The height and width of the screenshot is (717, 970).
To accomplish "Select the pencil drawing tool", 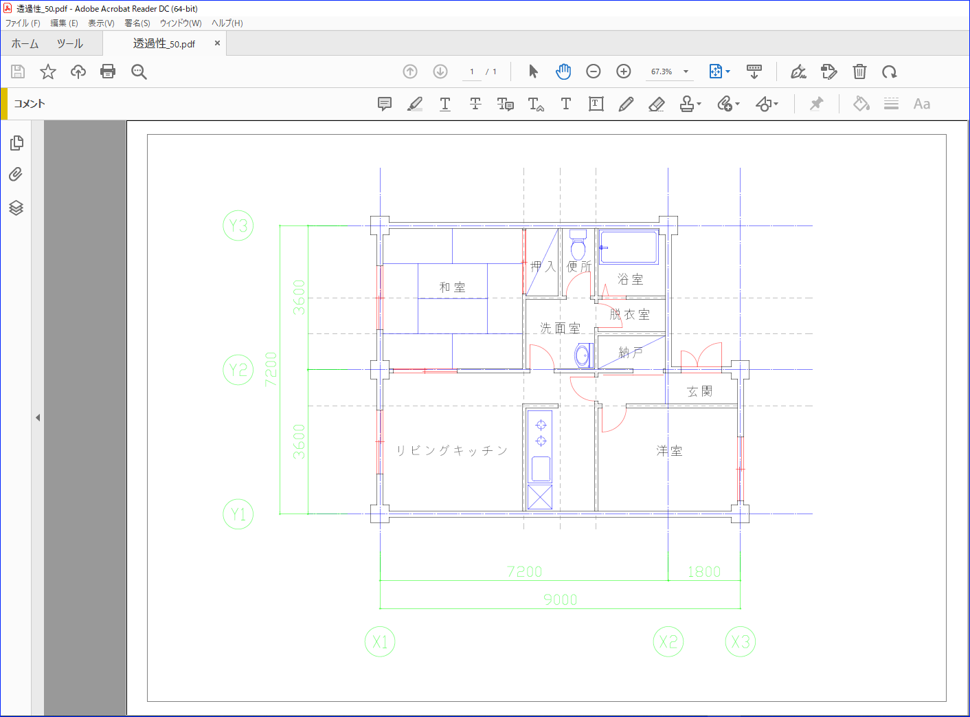I will pyautogui.click(x=626, y=104).
